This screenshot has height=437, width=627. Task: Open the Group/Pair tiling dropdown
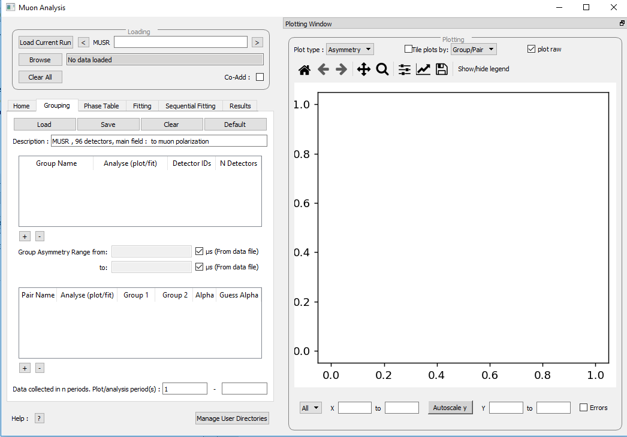(x=474, y=49)
